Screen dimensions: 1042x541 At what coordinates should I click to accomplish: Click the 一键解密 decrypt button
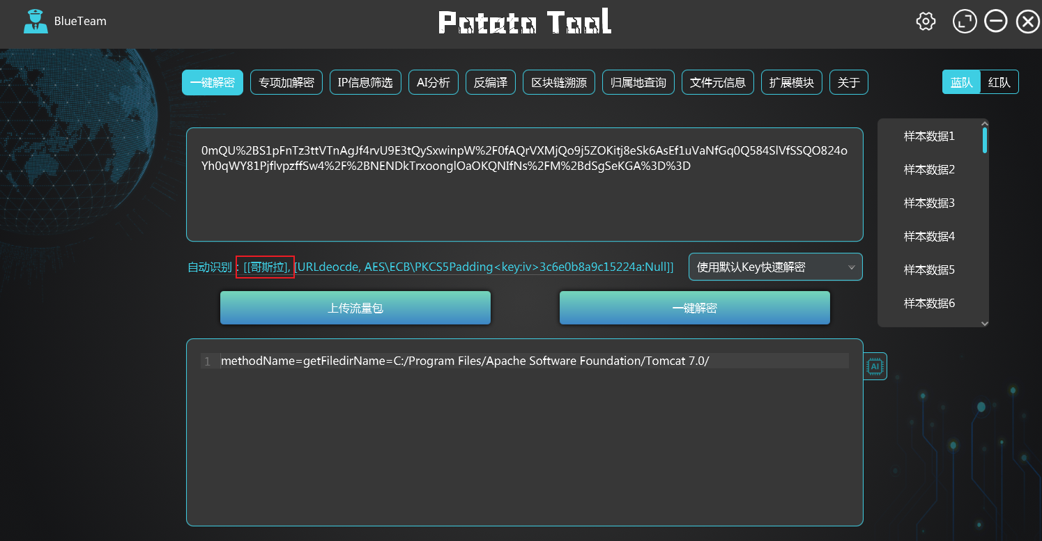pyautogui.click(x=694, y=307)
